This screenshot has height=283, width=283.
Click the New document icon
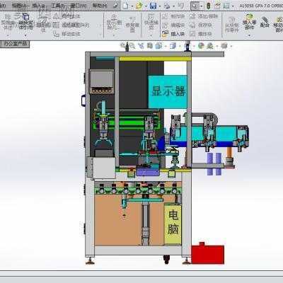click(125, 6)
